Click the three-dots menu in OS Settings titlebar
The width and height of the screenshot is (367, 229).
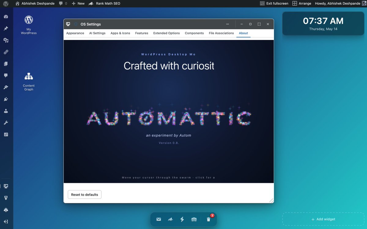click(x=228, y=24)
